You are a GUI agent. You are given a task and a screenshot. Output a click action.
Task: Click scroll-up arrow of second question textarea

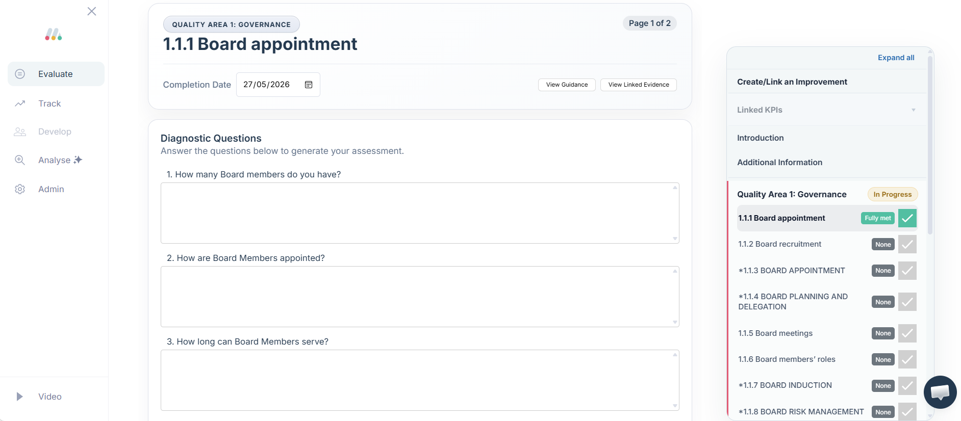(675, 271)
